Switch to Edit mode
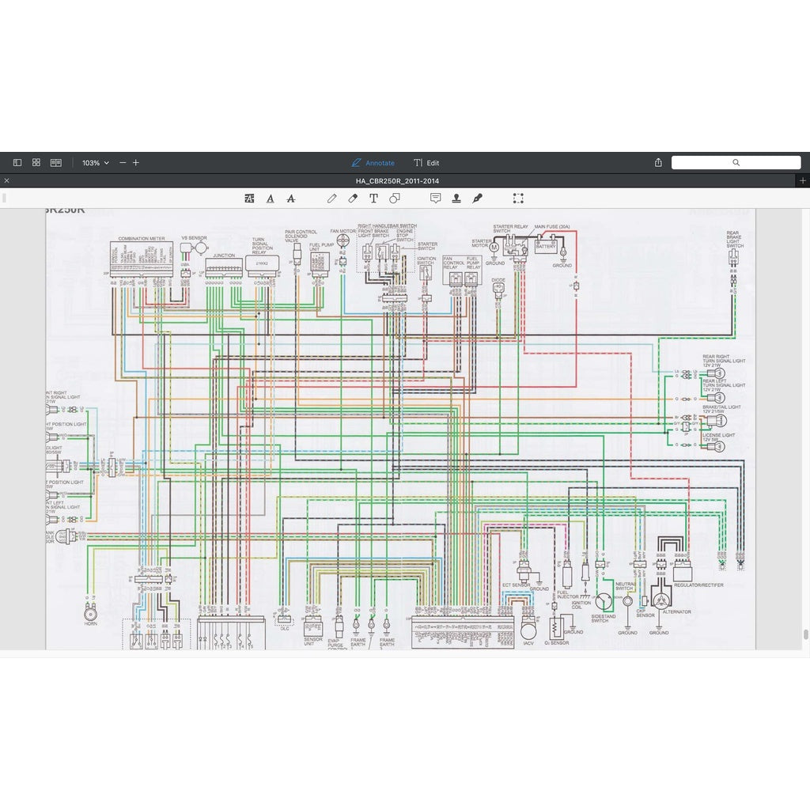Viewport: 810px width, 810px height. [x=426, y=163]
